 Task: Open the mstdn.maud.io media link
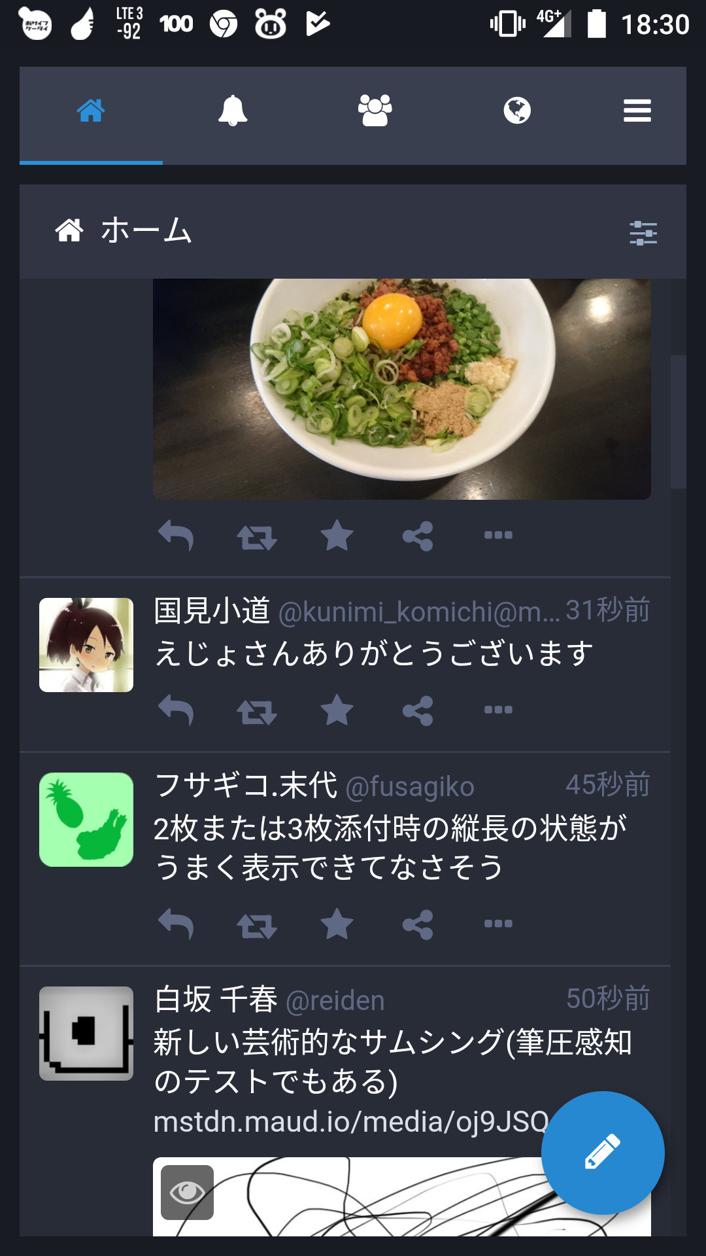(x=351, y=1122)
